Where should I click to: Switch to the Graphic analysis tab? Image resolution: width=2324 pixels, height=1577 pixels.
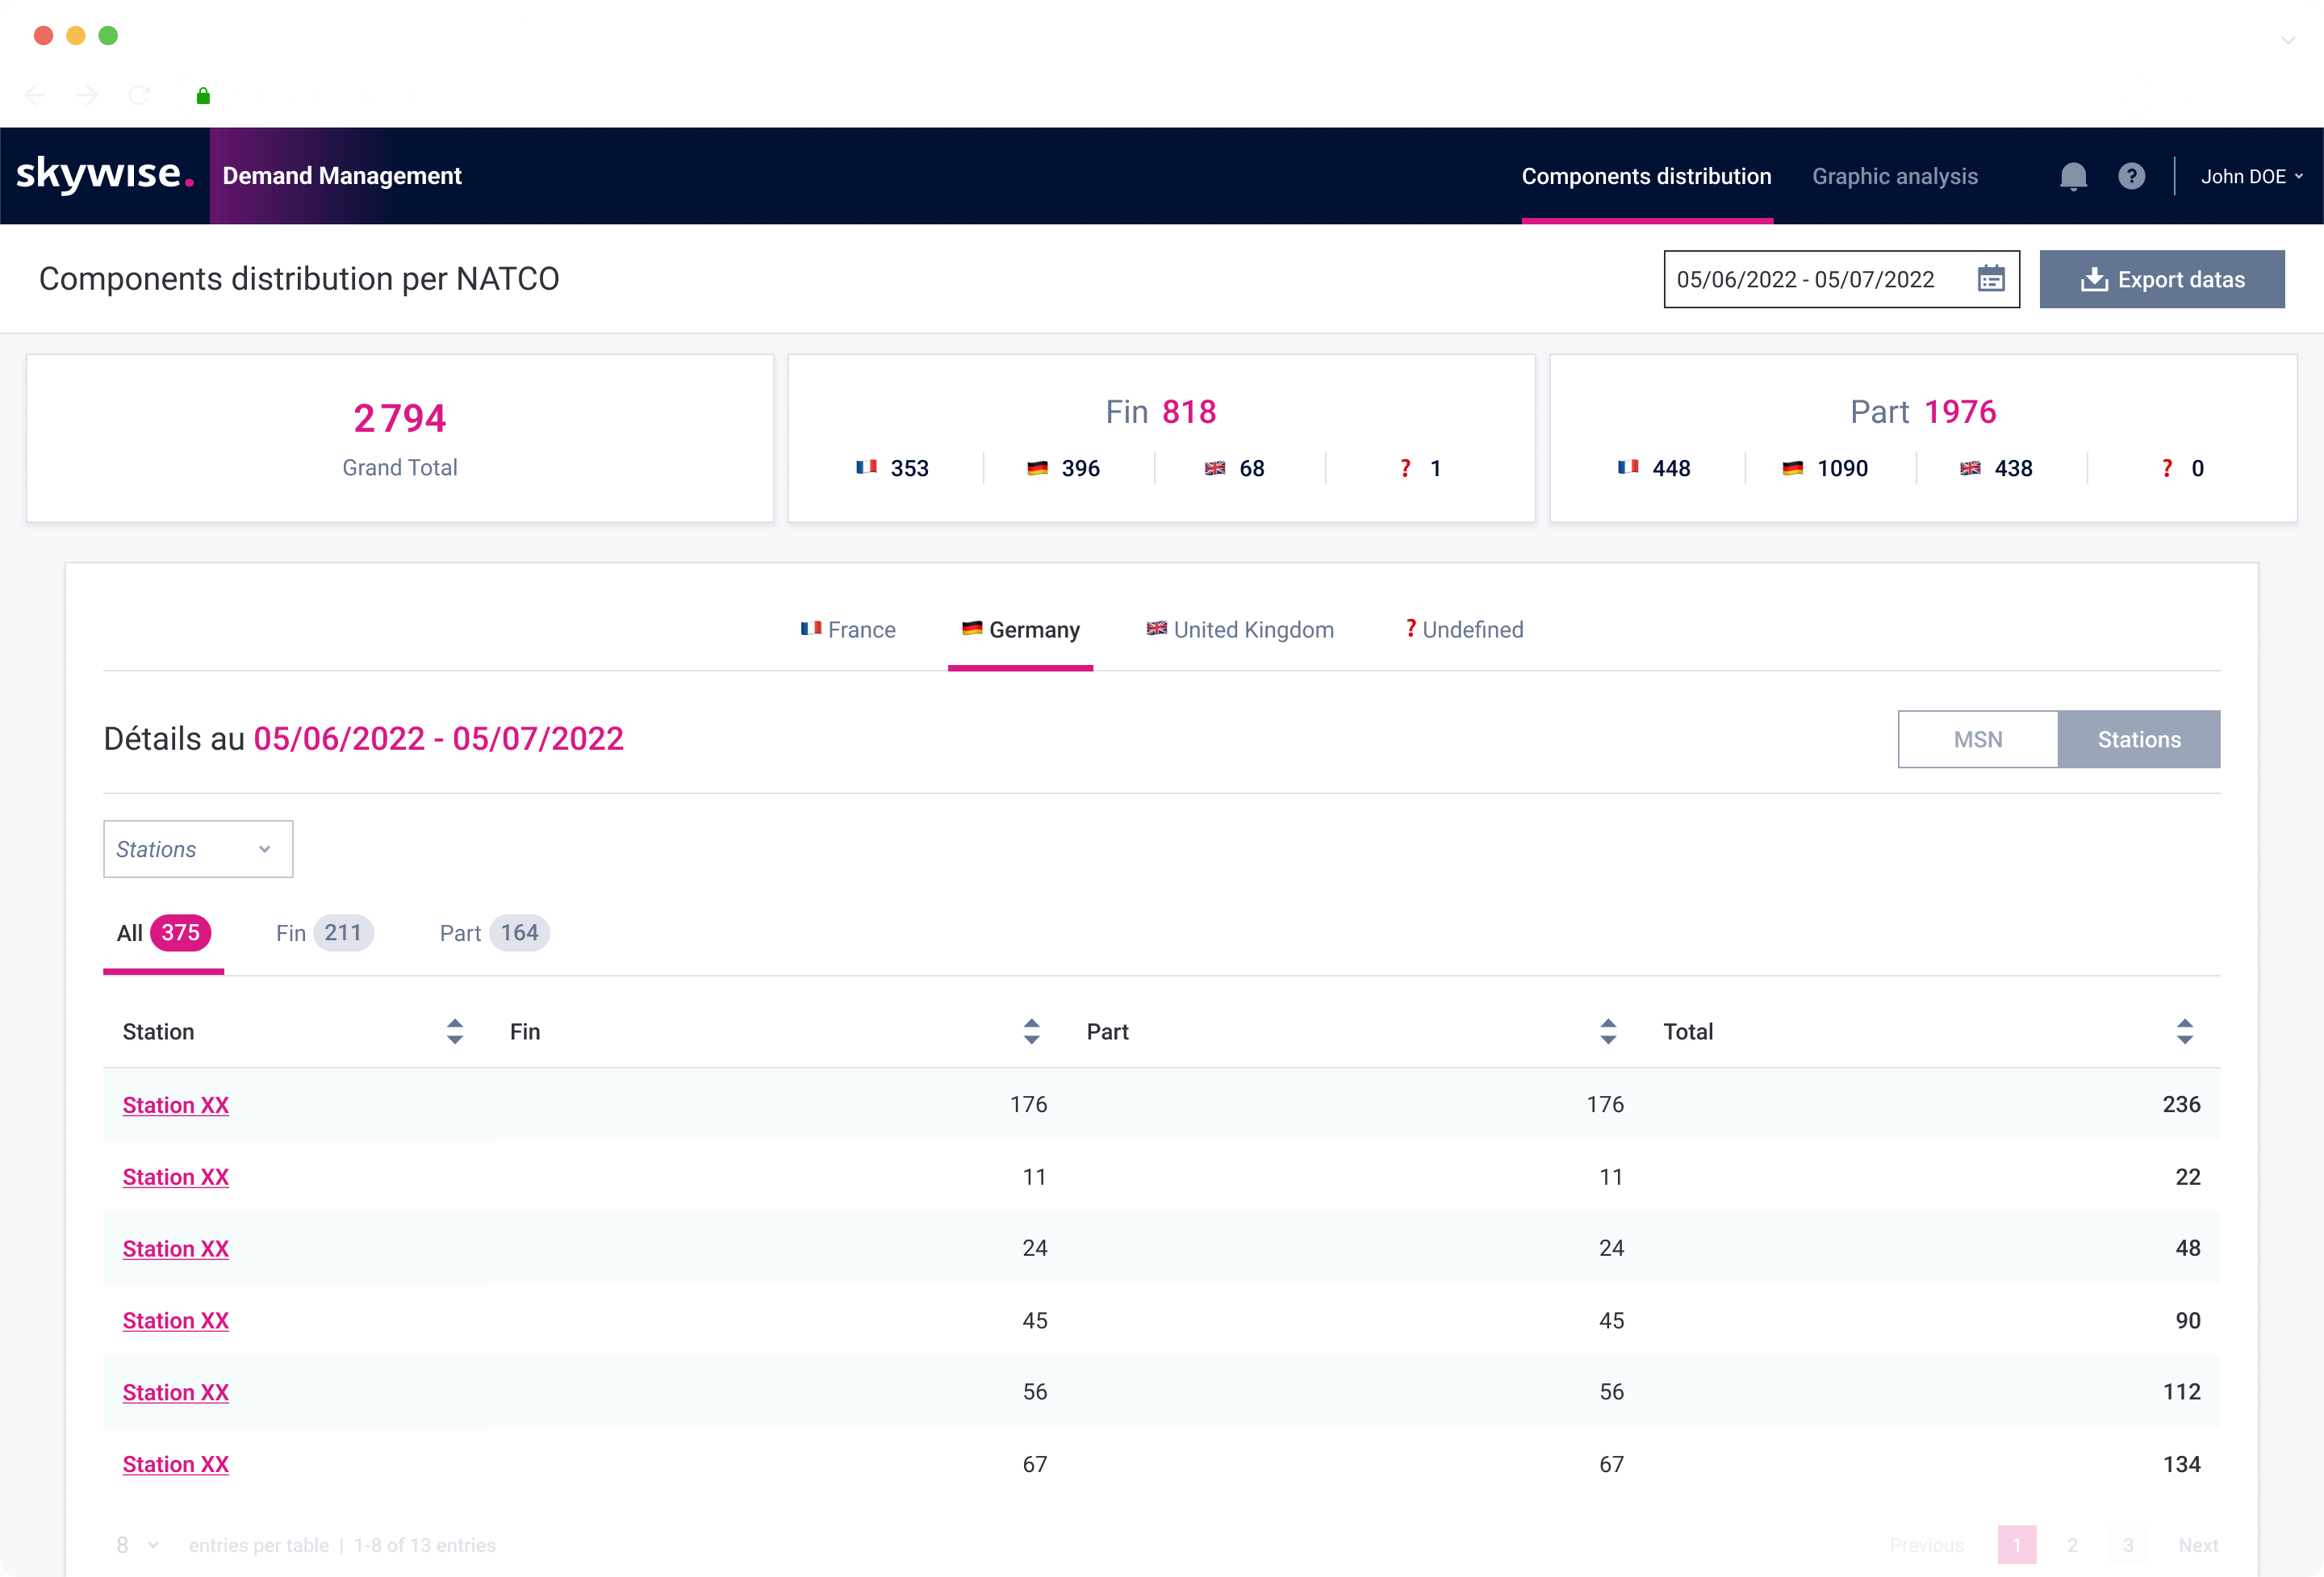(x=1895, y=176)
